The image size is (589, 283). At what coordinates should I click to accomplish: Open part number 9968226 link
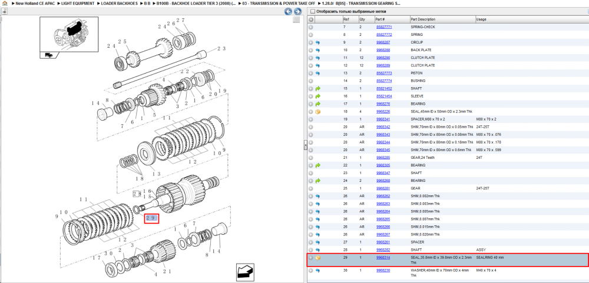tap(383, 111)
